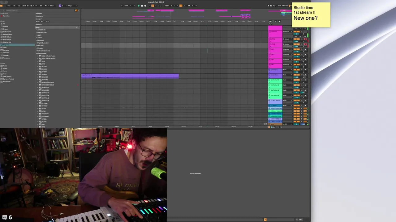Click the Tap tempo button

point(19,6)
